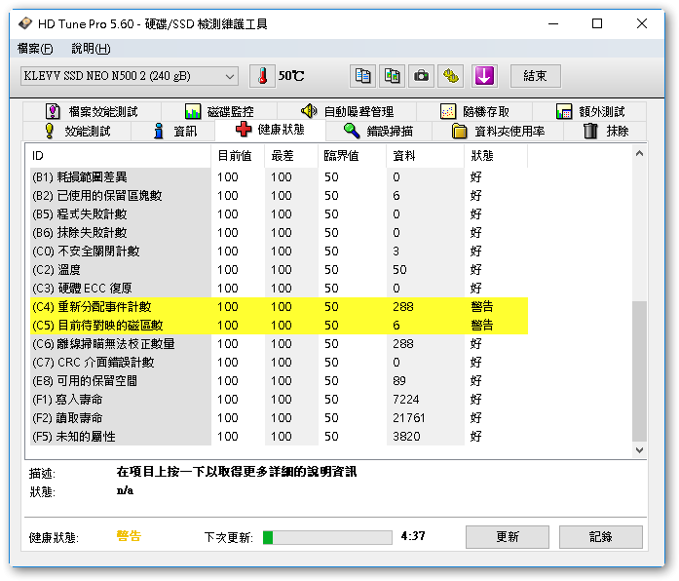Click the 最差 column header
679x581 pixels.
291,156
